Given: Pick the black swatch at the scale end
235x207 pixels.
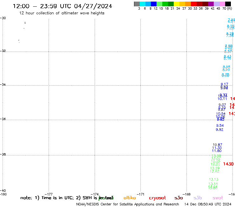Looking at the screenshot, I should coord(228,4).
